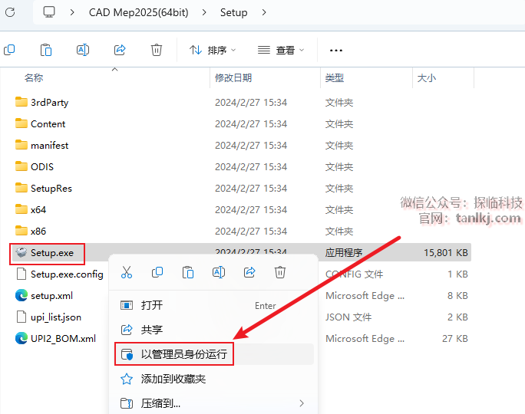
Task: Open the 查看 view dropdown
Action: point(281,50)
